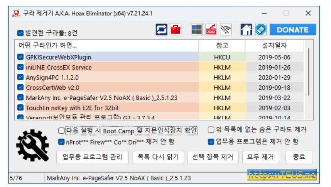
Task: Click date 2019-01-26
Action: (274, 67)
